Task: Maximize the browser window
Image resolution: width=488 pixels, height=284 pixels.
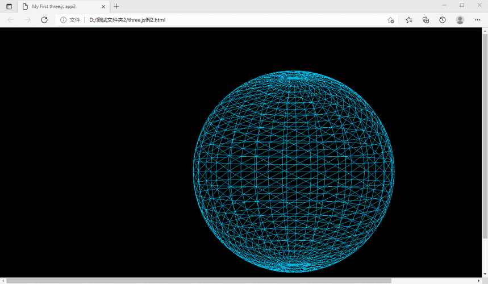Action: pyautogui.click(x=462, y=5)
